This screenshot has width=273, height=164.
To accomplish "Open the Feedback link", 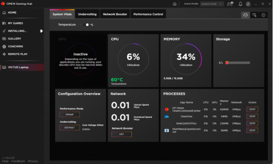I will [x=18, y=161].
